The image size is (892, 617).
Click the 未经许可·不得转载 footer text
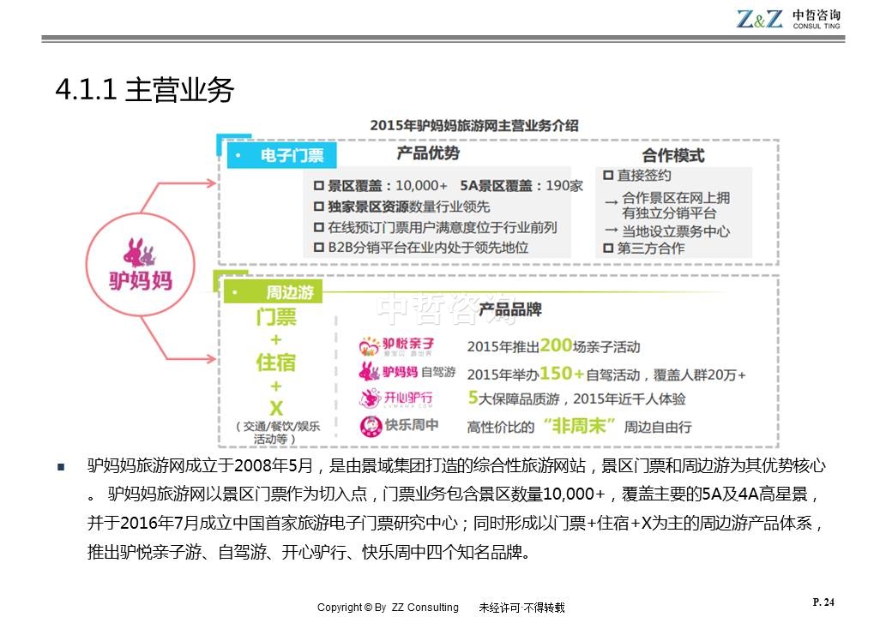pyautogui.click(x=521, y=608)
